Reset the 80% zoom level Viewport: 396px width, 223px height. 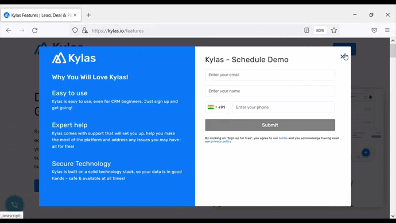[x=320, y=30]
